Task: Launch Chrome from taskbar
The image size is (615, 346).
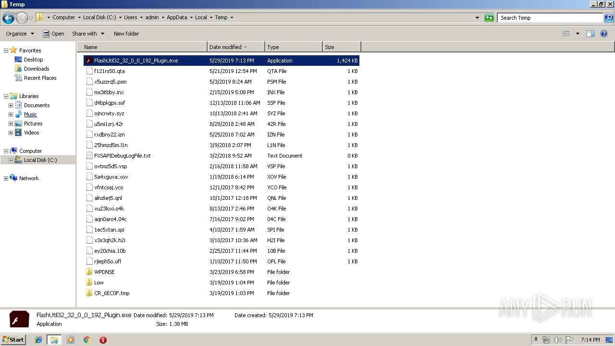Action: [86, 340]
